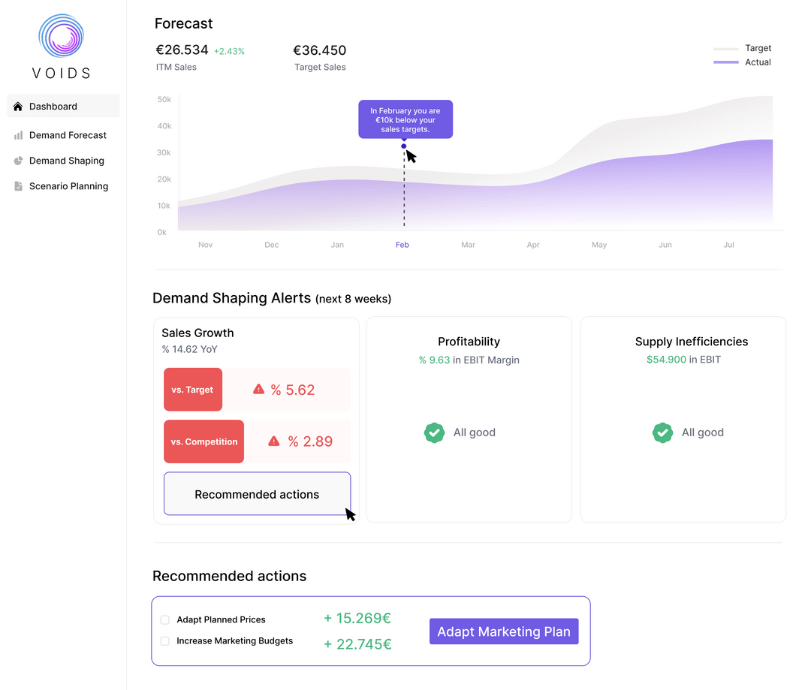This screenshot has width=811, height=690.
Task: Click the February sales tooltip on the chart
Action: 405,119
